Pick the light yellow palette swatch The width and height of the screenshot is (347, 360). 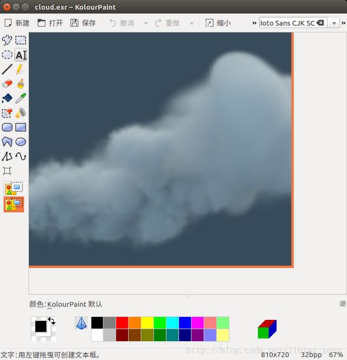point(223,335)
